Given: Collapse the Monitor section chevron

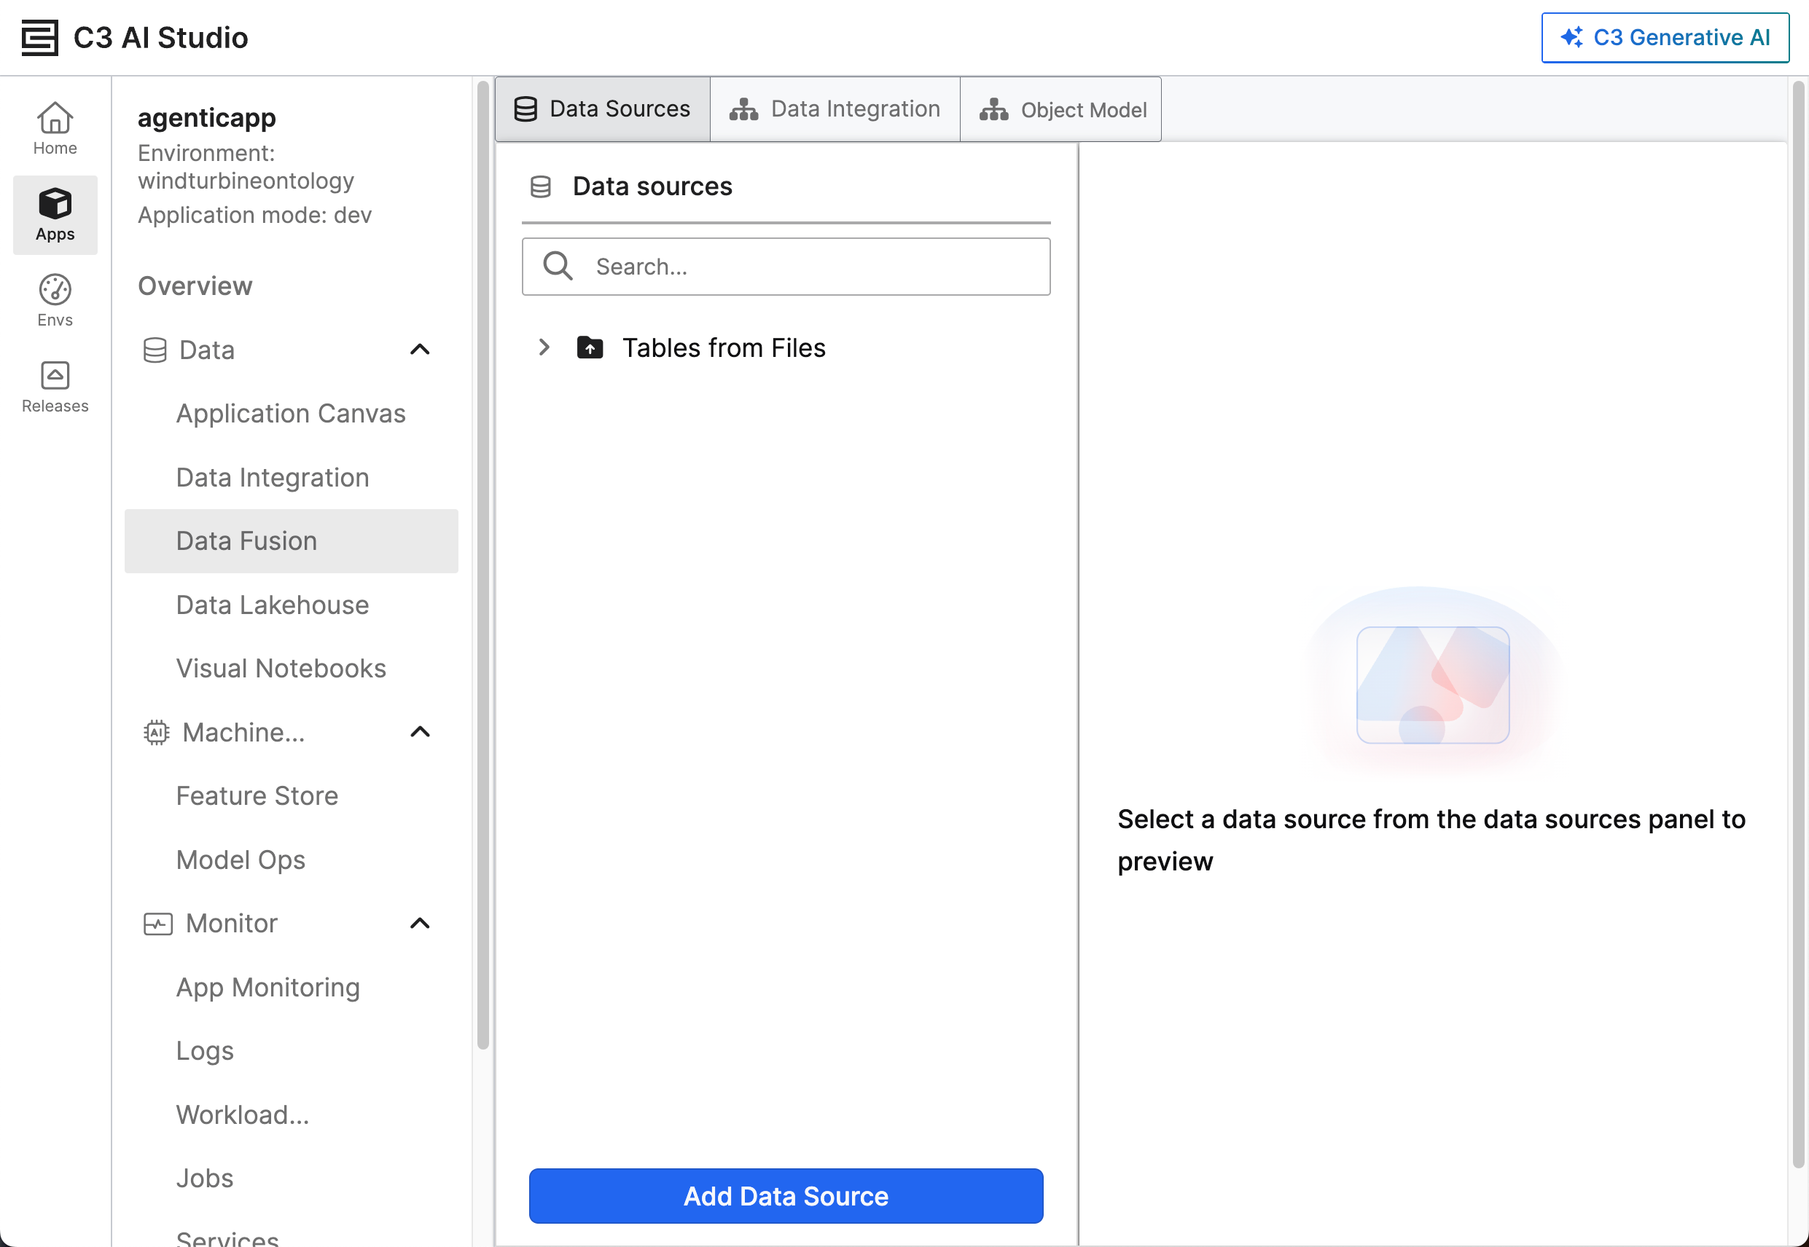Looking at the screenshot, I should tap(420, 924).
